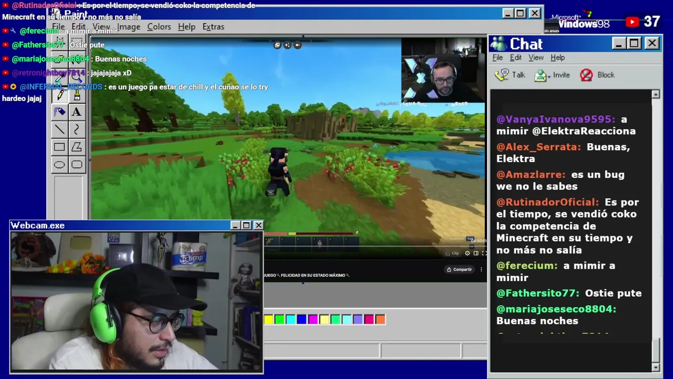673x379 pixels.
Task: Open the Image menu in Paint
Action: [129, 26]
